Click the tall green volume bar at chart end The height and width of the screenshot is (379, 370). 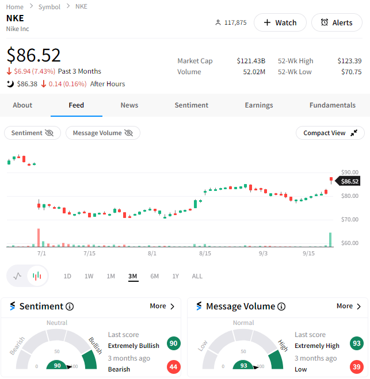point(330,239)
